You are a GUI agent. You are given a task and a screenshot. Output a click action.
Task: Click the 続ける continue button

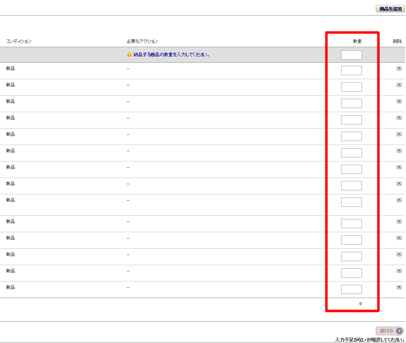pyautogui.click(x=390, y=331)
